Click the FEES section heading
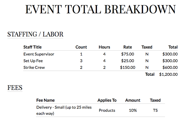 pyautogui.click(x=15, y=88)
